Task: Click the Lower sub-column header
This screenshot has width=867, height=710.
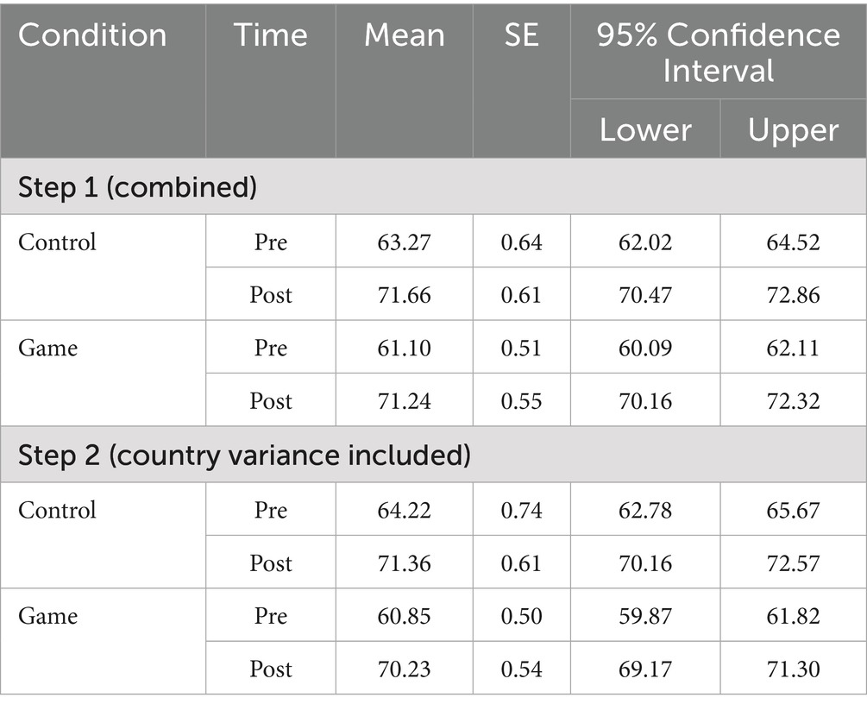Action: tap(645, 130)
